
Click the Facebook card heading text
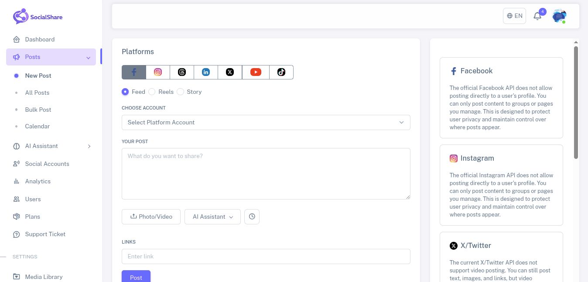(476, 71)
